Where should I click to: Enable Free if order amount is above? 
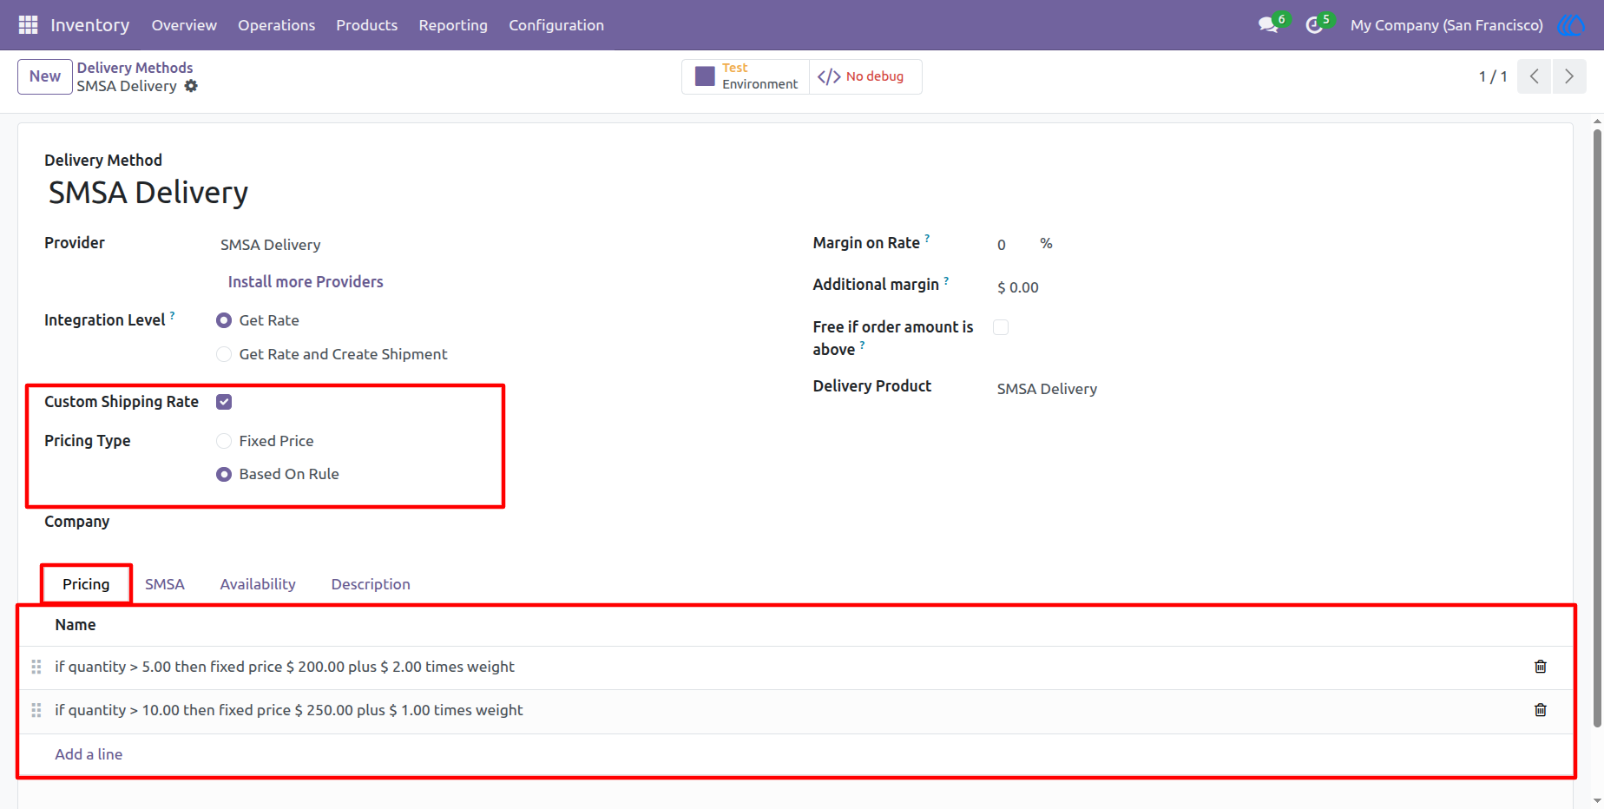click(x=1001, y=327)
